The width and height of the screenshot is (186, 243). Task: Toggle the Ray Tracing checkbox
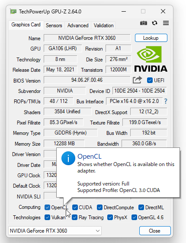point(74,217)
